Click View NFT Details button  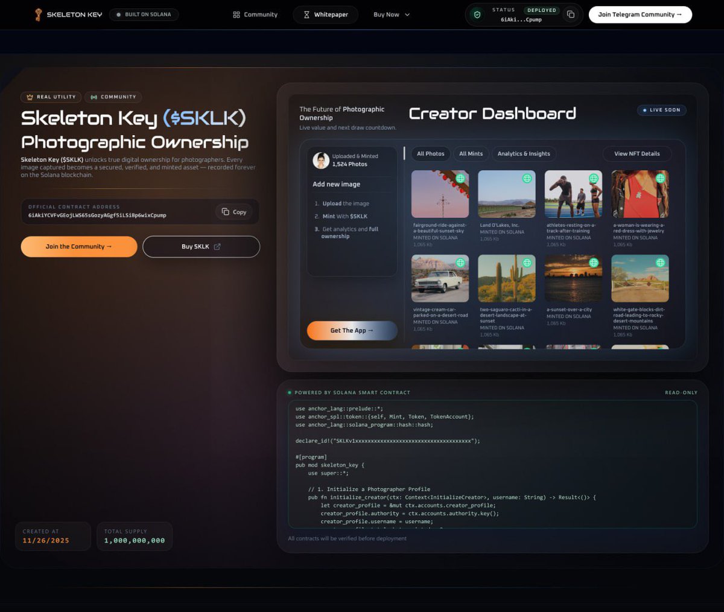click(637, 154)
